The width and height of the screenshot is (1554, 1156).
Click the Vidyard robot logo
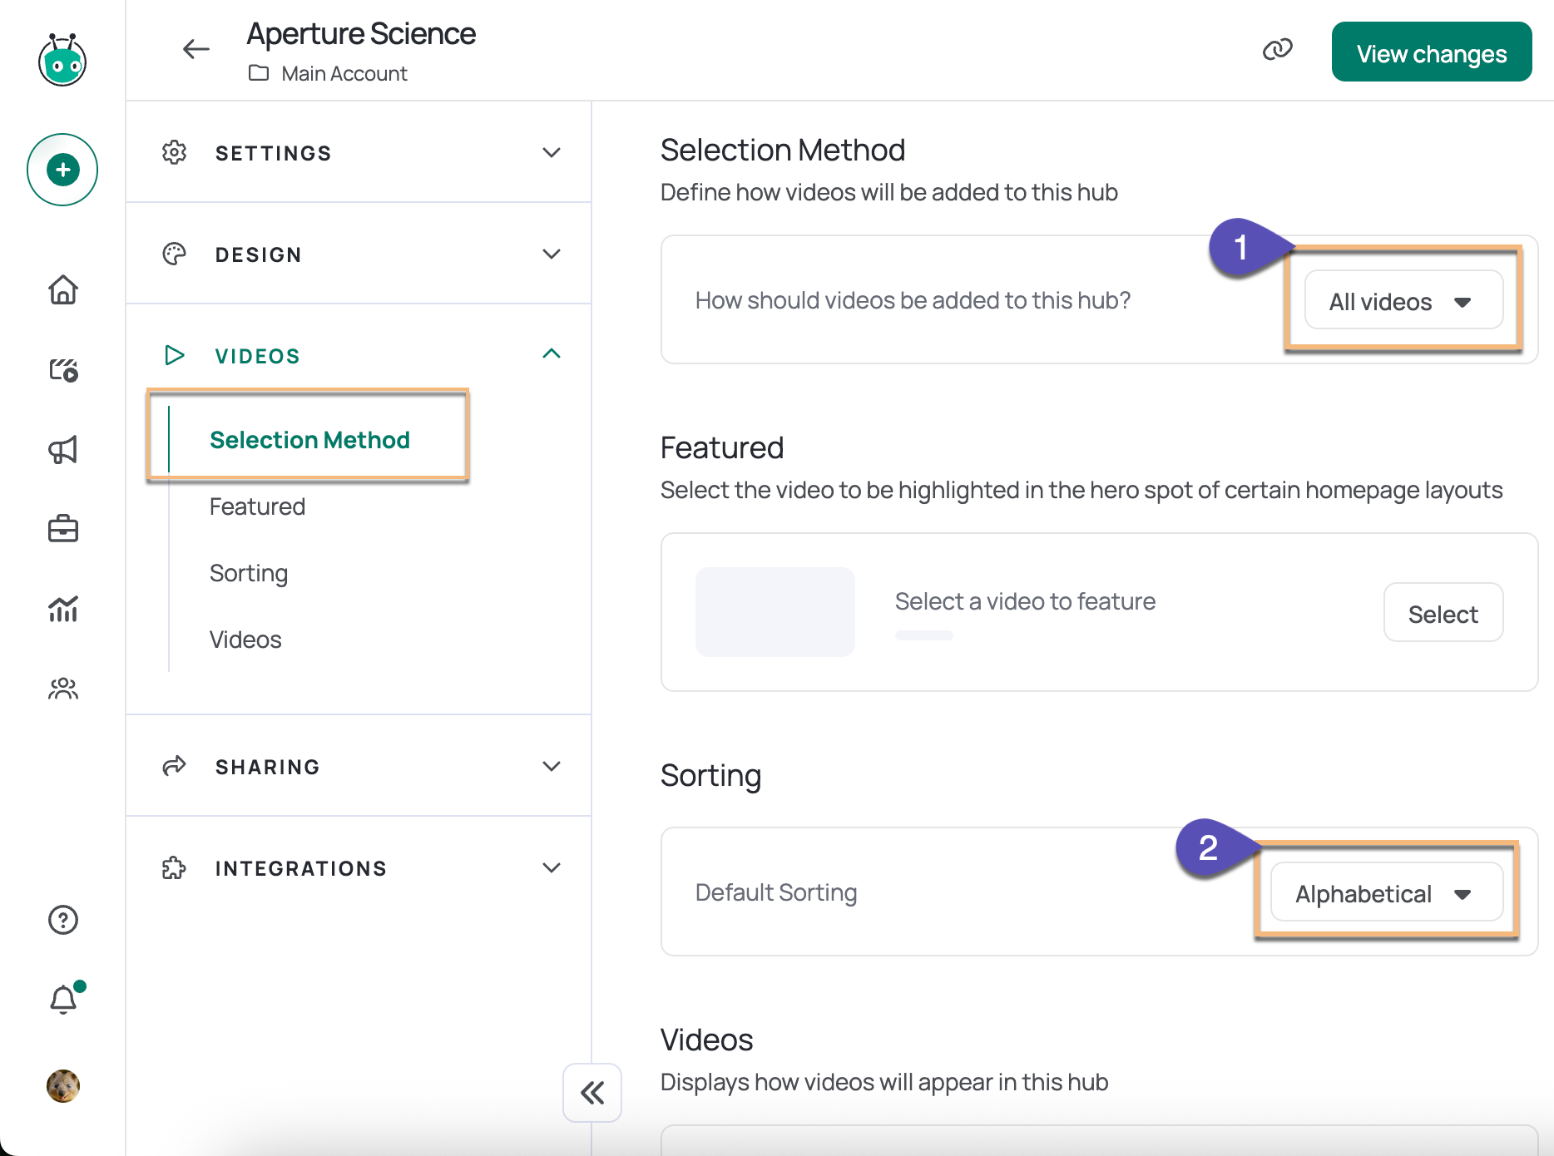62,60
